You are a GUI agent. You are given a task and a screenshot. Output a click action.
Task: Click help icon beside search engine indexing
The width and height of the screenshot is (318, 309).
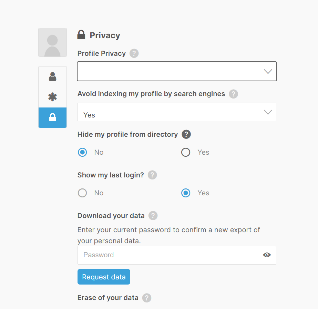click(233, 94)
